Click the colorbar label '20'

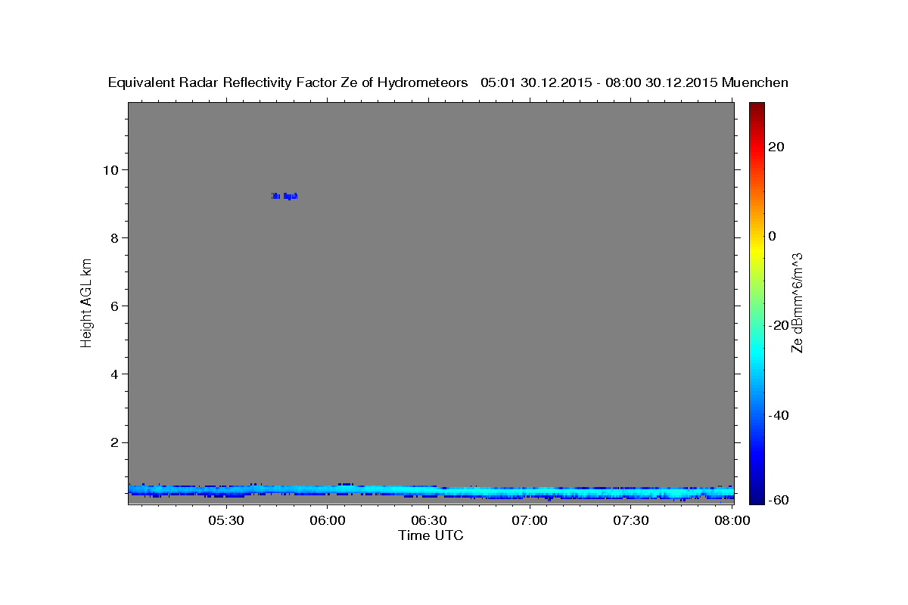(776, 147)
